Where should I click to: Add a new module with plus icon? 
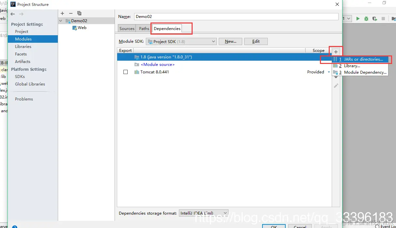click(62, 13)
